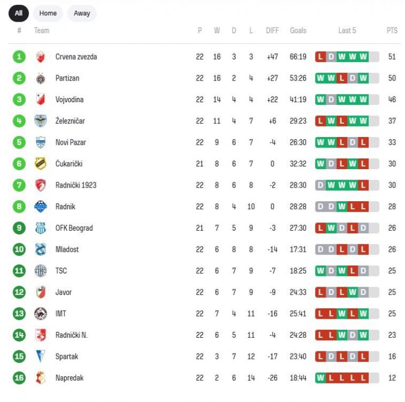Switch to the Home standings tab
The height and width of the screenshot is (402, 405).
(48, 13)
